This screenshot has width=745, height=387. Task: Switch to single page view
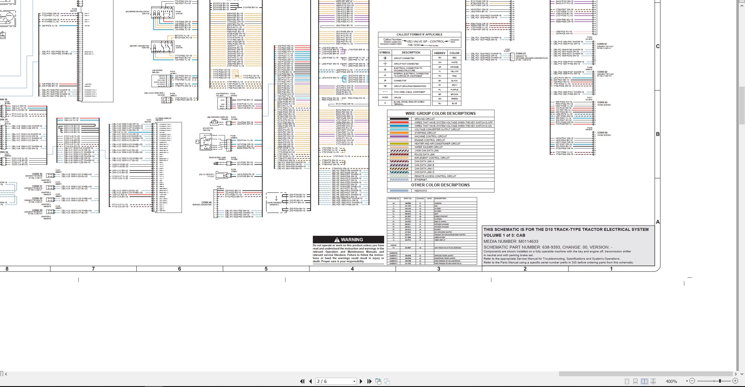tap(627, 381)
